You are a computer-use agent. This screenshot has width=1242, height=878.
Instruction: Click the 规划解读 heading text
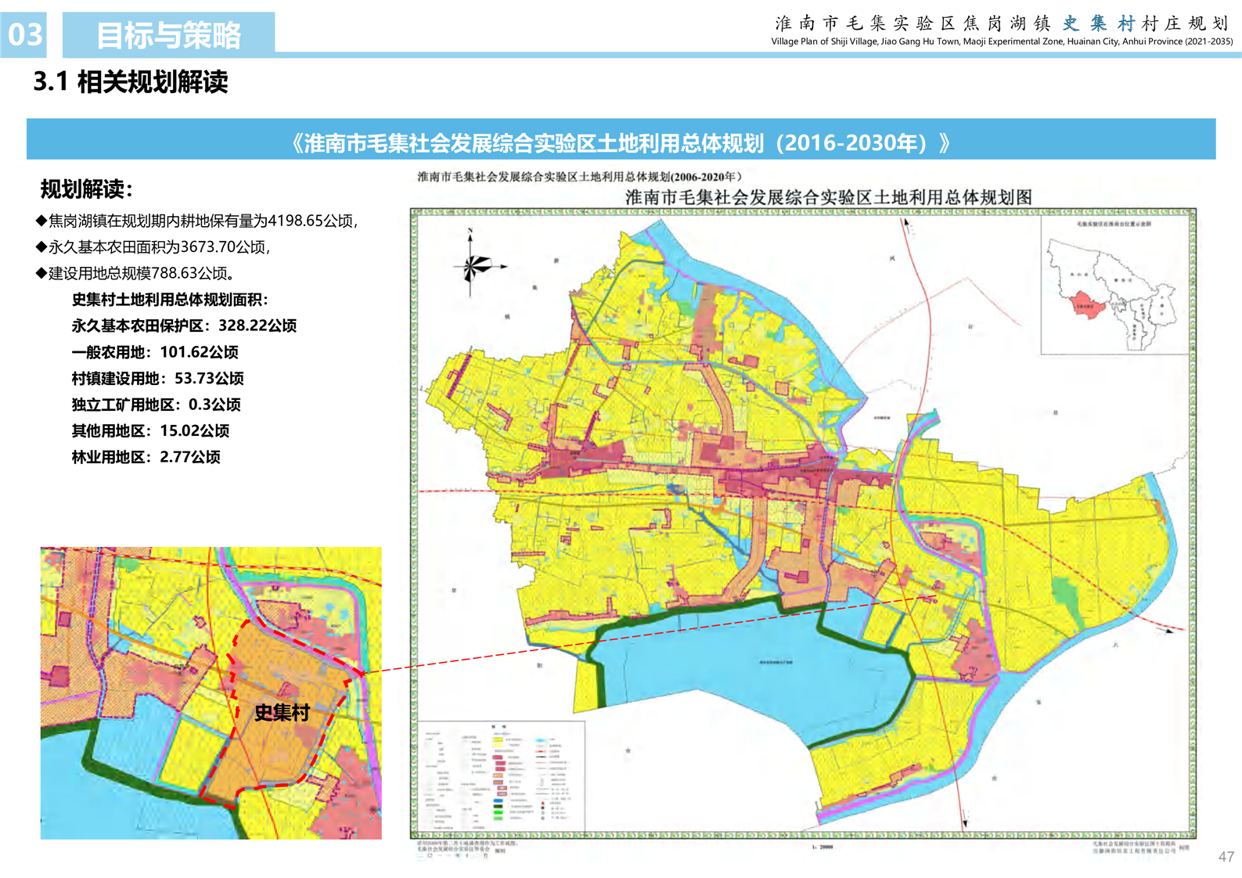pos(87,189)
